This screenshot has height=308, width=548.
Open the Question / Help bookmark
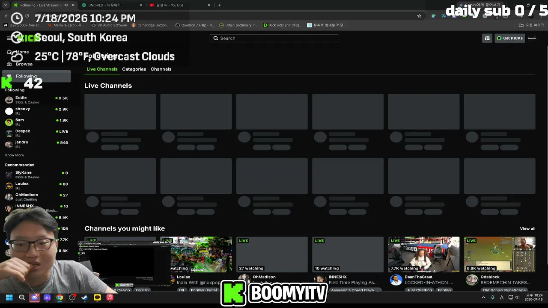click(195, 25)
